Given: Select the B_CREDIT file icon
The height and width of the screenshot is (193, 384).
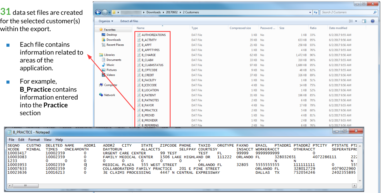Looking at the screenshot, I should point(139,75).
